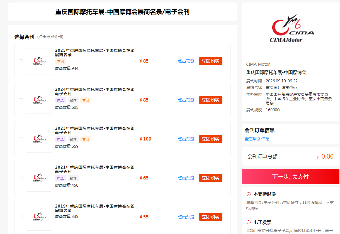The image size is (340, 234).
Task: Click the 不支持退换 warning icon
Action: (249, 194)
